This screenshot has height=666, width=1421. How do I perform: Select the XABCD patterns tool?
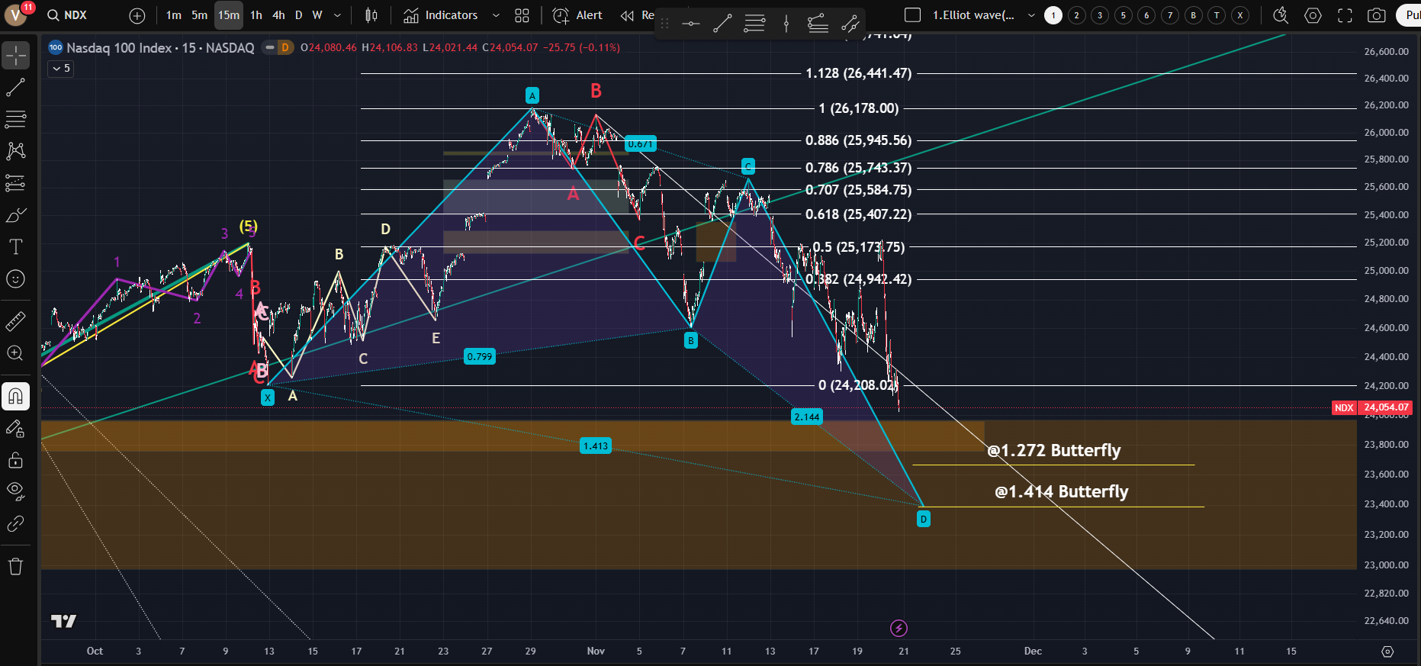pos(15,151)
